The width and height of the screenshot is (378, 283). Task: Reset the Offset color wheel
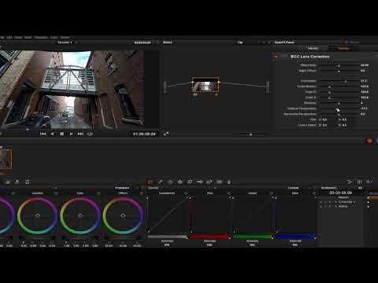pyautogui.click(x=142, y=193)
